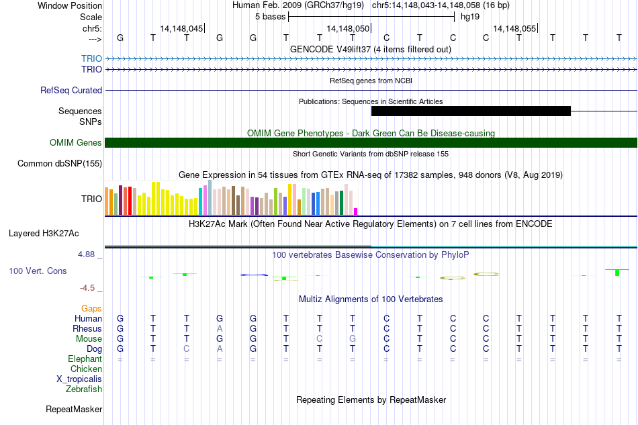Click the chr5:14,148,043-14,148,058 (16 bp) position text
638x425 pixels.
441,5
